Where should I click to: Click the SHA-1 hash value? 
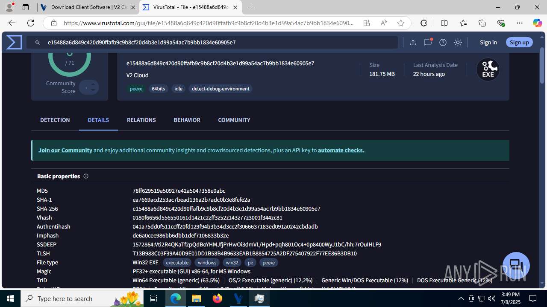191,200
